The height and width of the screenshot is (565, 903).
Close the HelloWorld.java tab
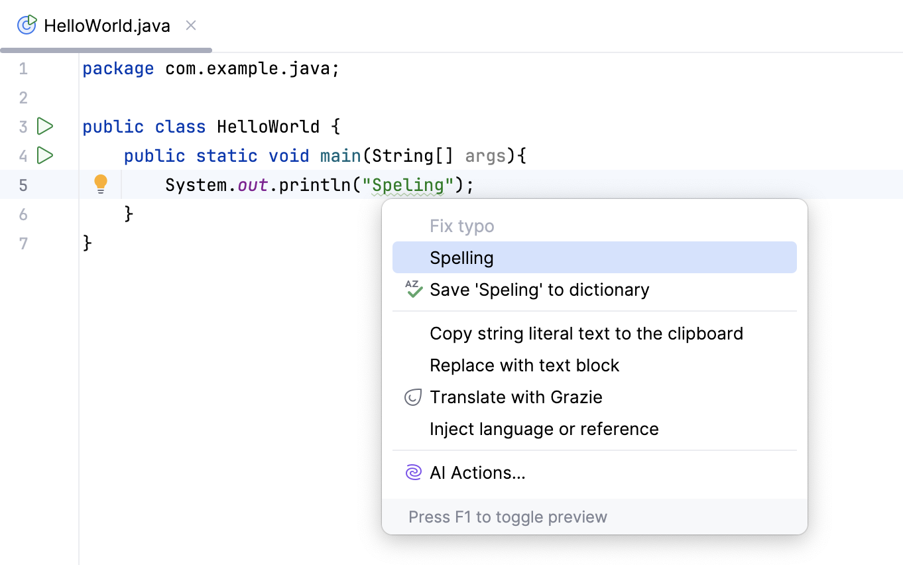[190, 25]
